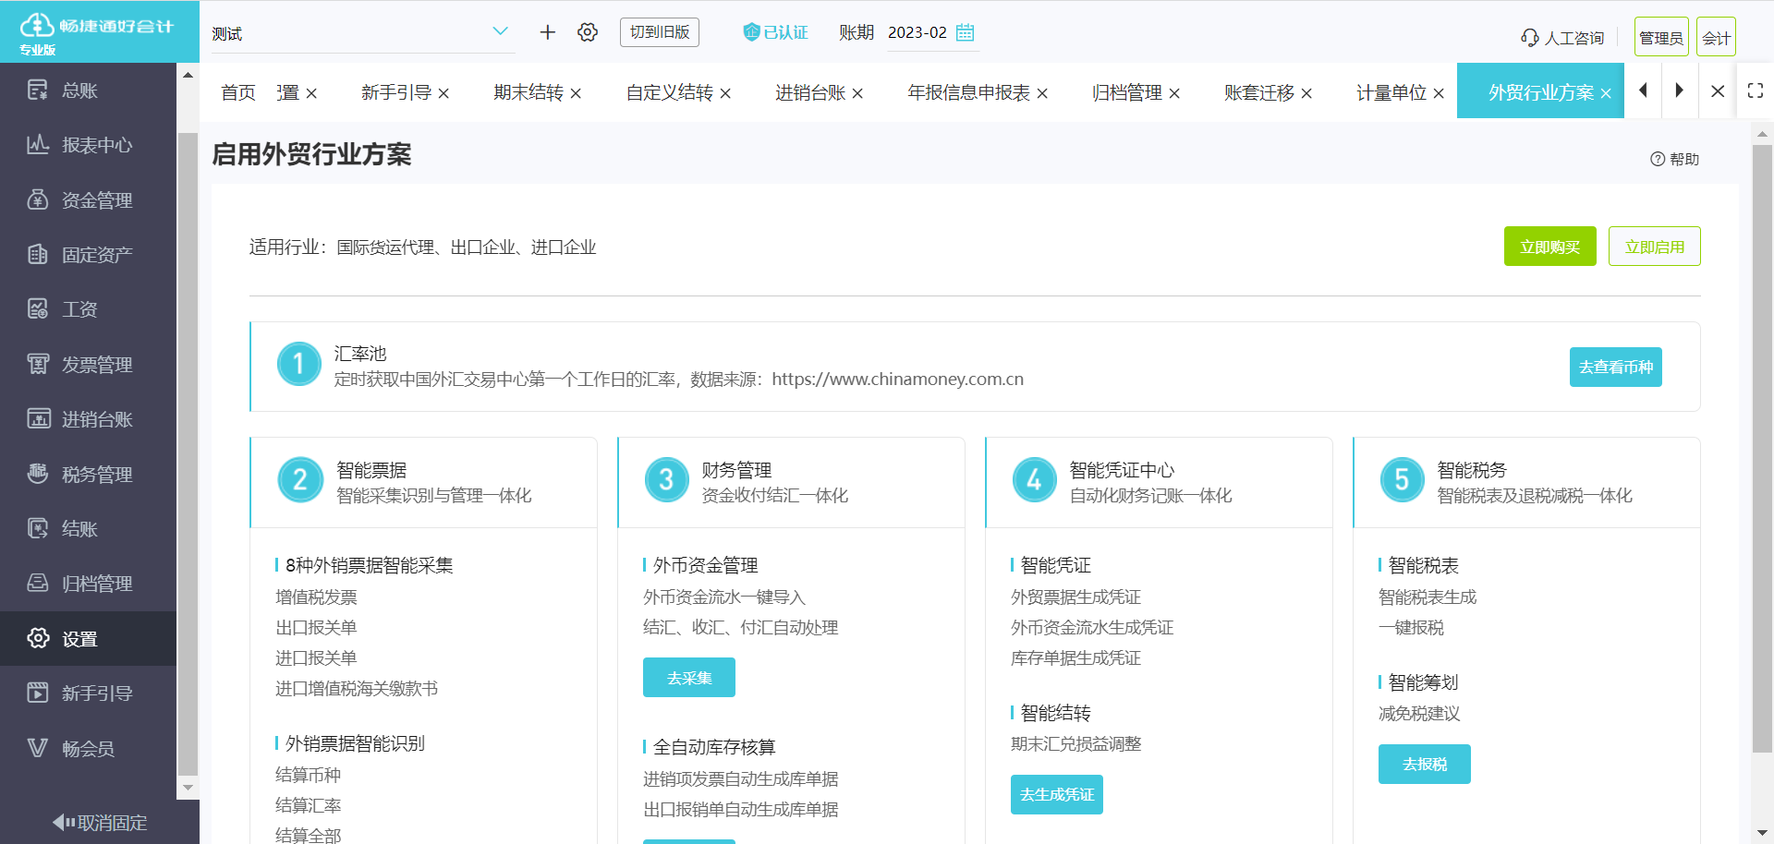Click the main page vertical scrollbar
Image resolution: width=1774 pixels, height=844 pixels.
(x=1762, y=448)
